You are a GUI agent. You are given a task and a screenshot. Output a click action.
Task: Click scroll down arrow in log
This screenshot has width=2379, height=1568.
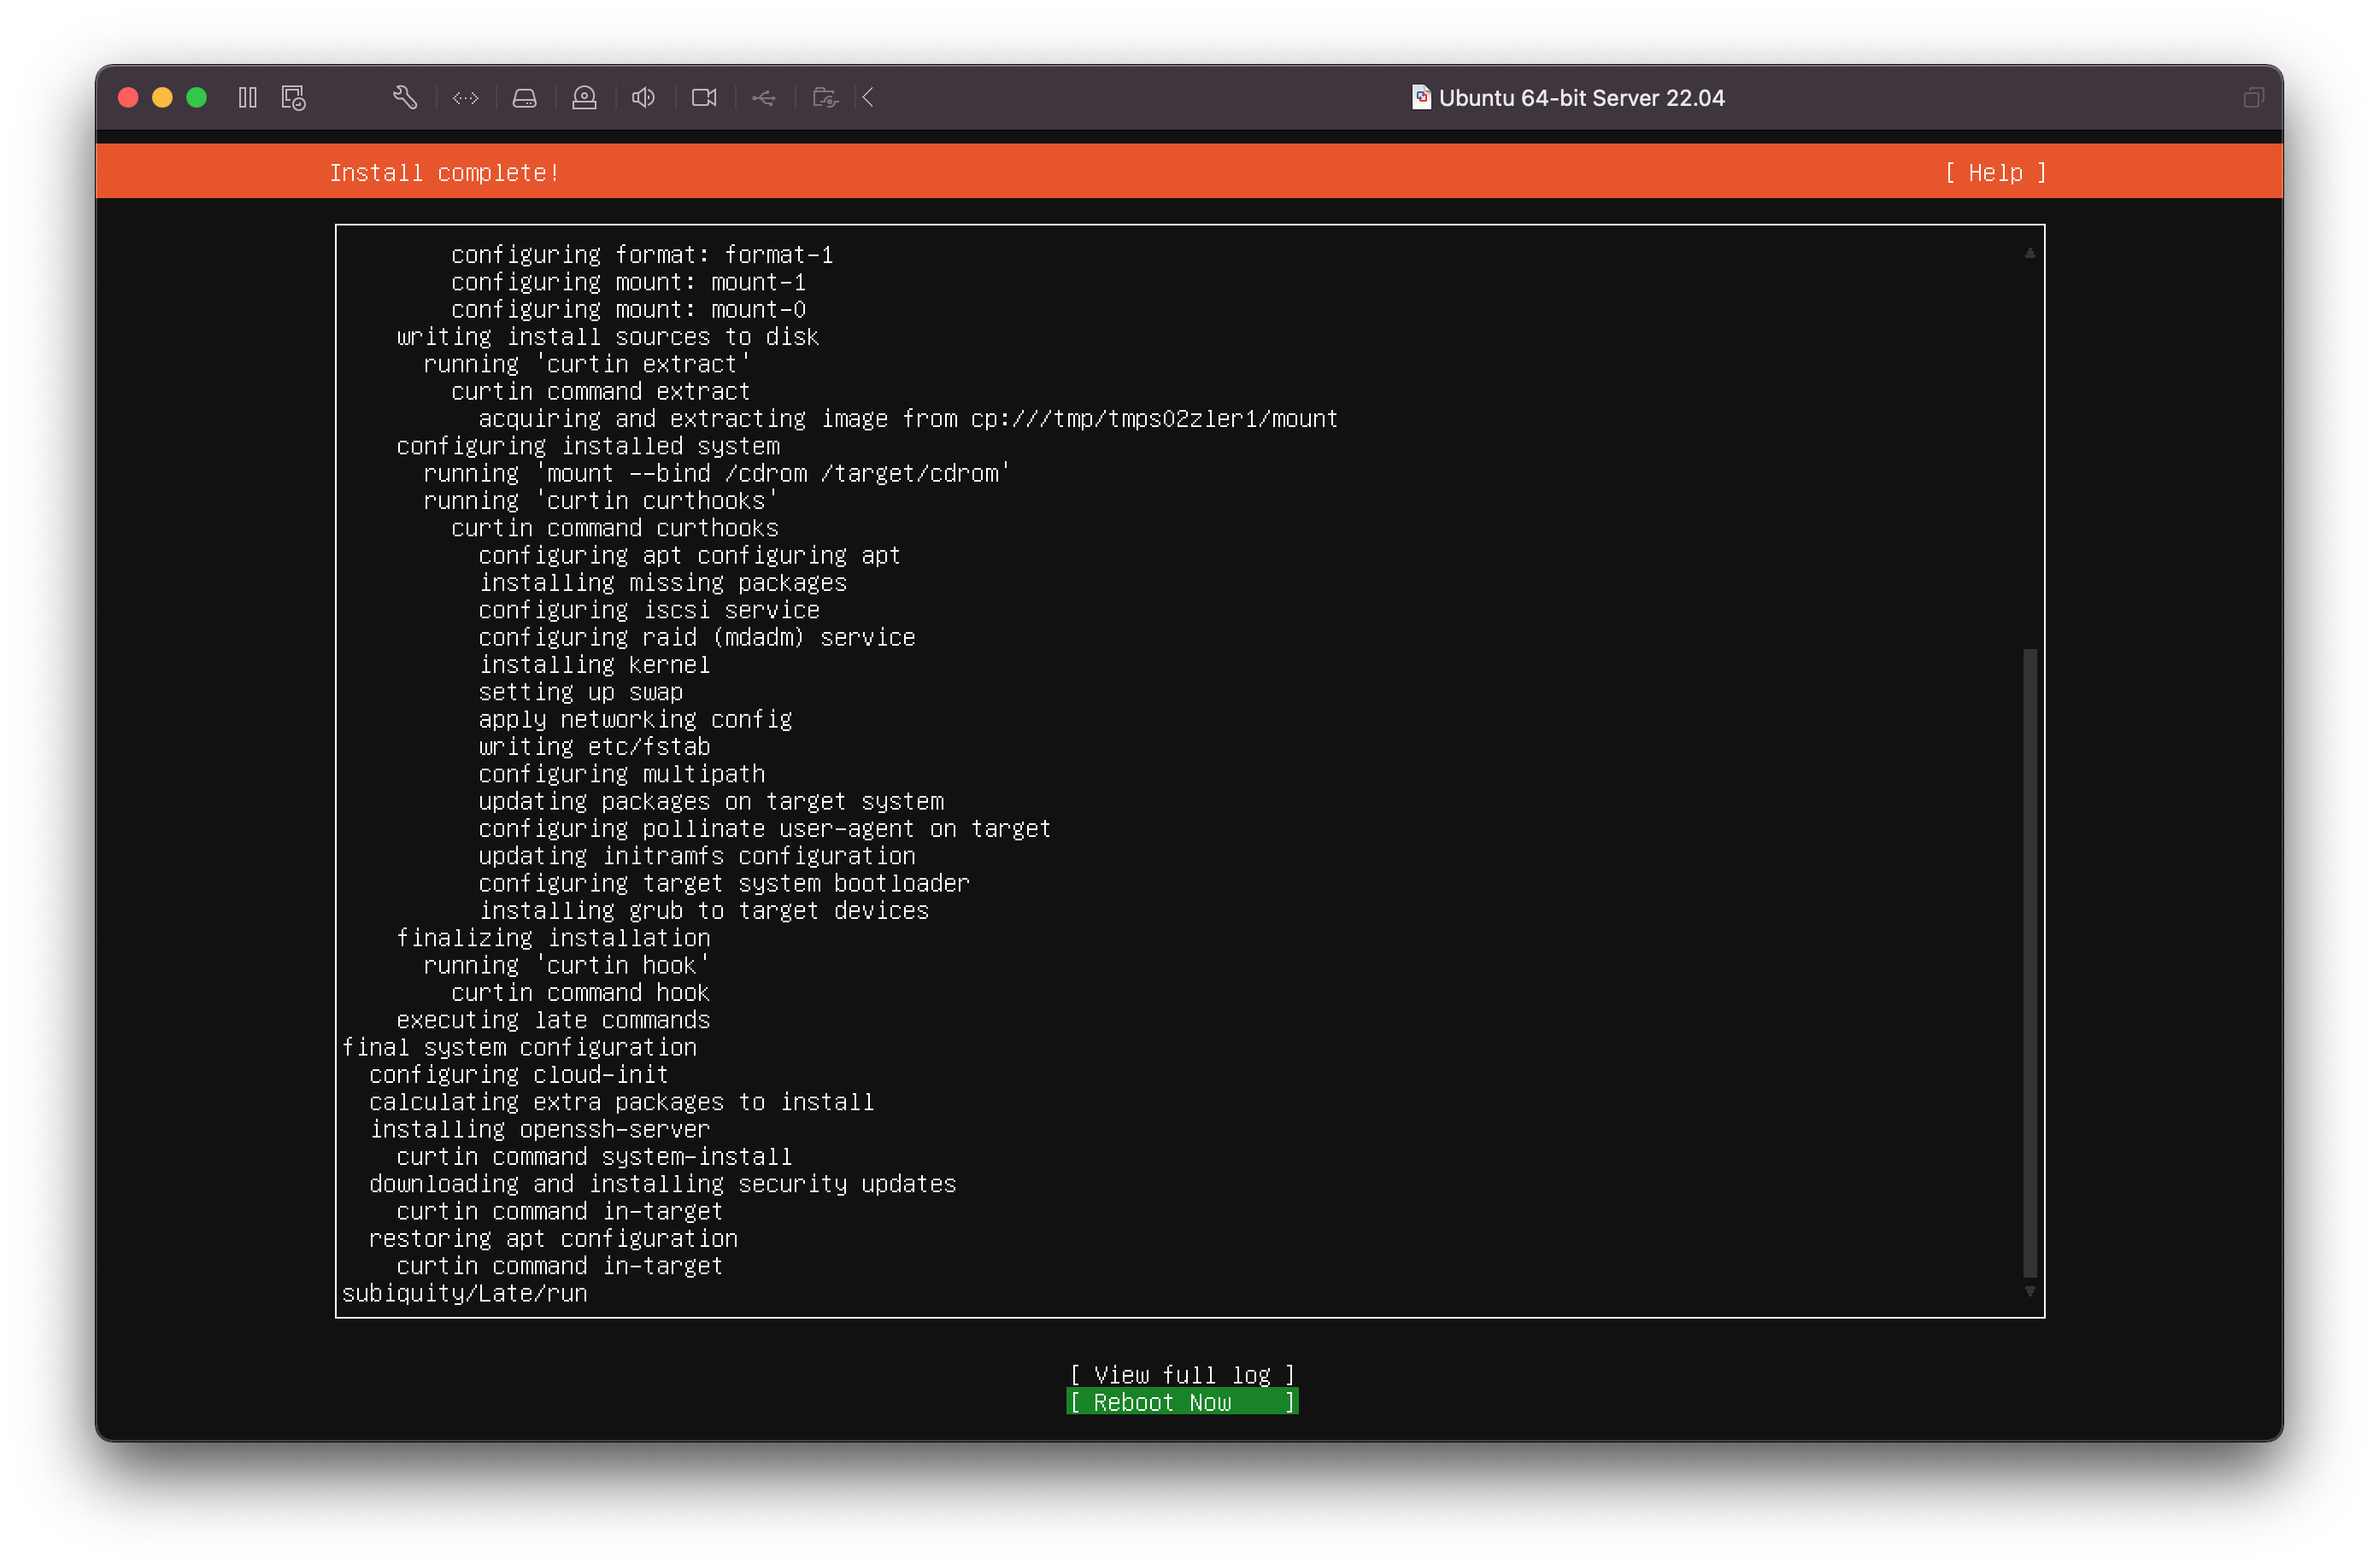click(x=2029, y=1291)
